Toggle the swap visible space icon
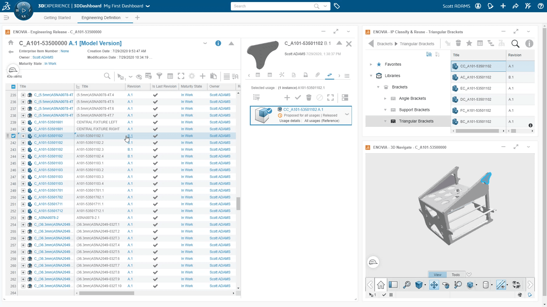This screenshot has width=547, height=307. (516, 285)
